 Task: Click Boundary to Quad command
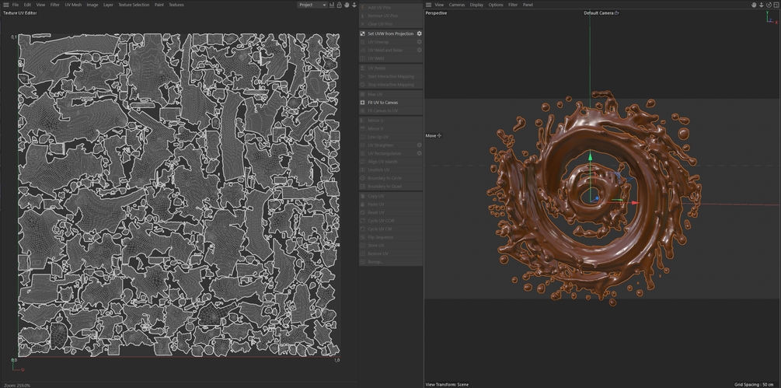pos(391,187)
